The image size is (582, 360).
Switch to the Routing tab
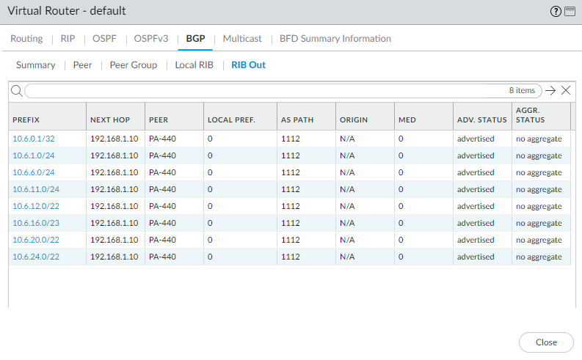[x=26, y=38]
